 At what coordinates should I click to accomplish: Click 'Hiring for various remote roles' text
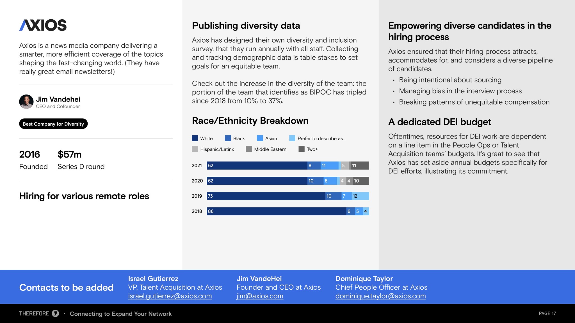[84, 196]
